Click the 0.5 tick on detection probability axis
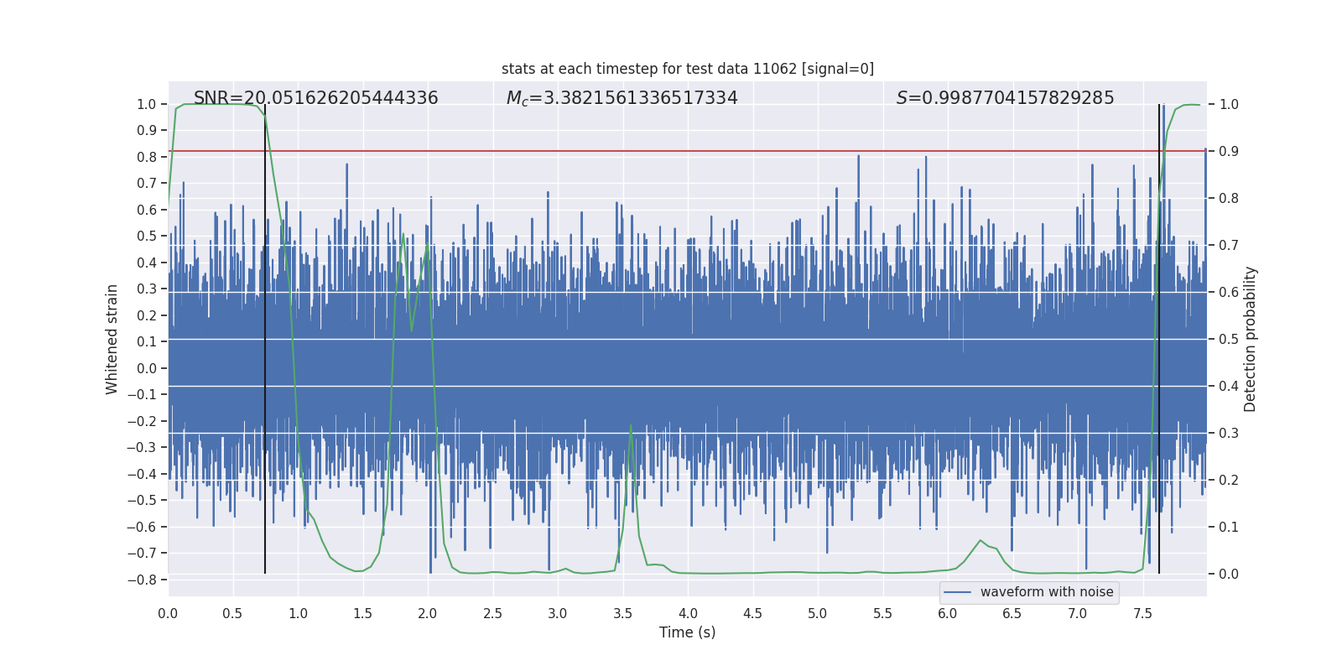 click(1228, 339)
